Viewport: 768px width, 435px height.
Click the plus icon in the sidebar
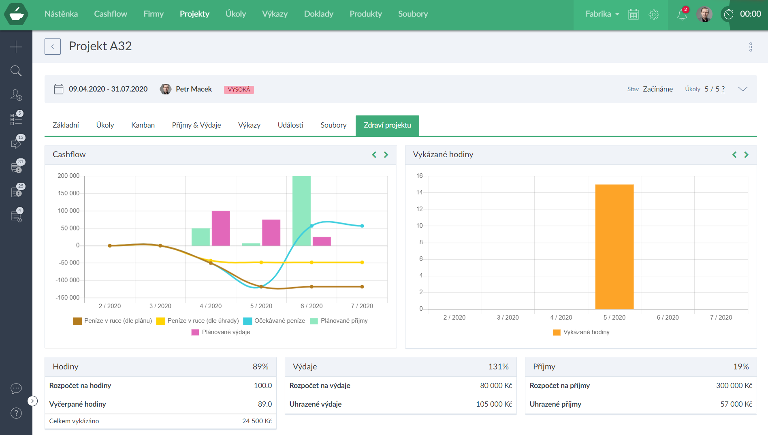[x=16, y=47]
